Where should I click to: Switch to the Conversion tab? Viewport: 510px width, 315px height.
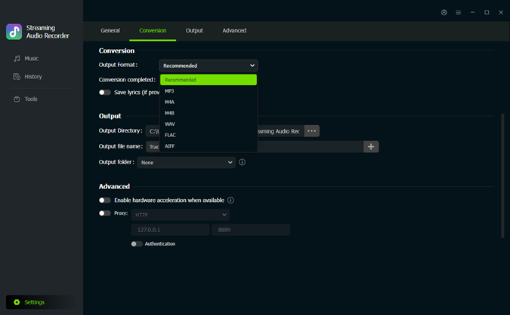(153, 30)
